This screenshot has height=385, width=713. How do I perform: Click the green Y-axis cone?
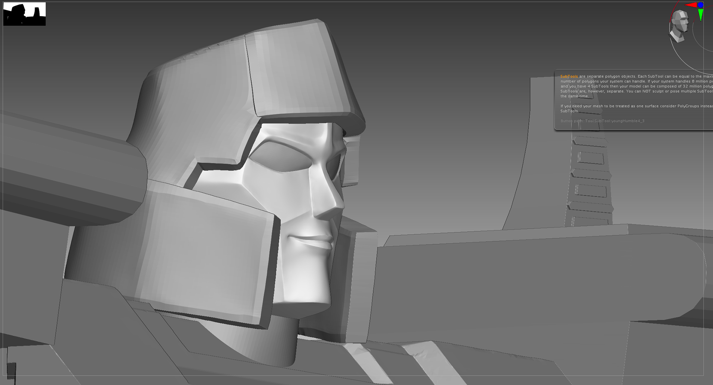(x=701, y=15)
